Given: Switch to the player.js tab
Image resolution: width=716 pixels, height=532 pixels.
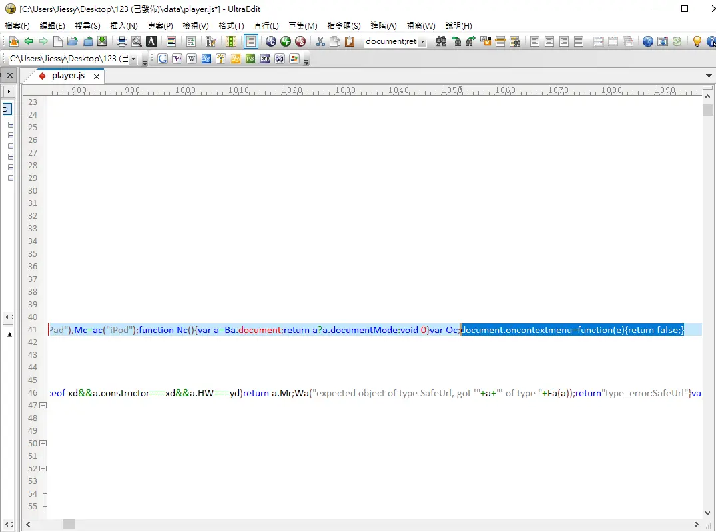Looking at the screenshot, I should (x=68, y=76).
